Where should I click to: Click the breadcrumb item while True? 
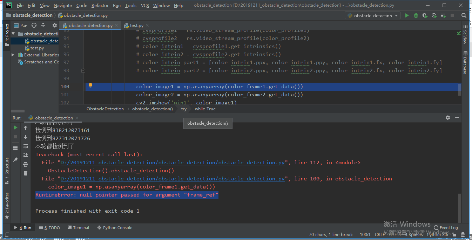click(x=205, y=109)
